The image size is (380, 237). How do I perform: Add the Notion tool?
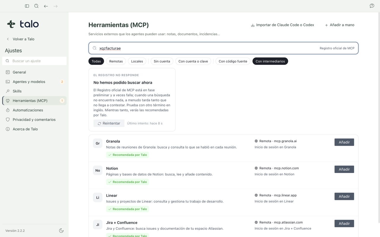(344, 169)
